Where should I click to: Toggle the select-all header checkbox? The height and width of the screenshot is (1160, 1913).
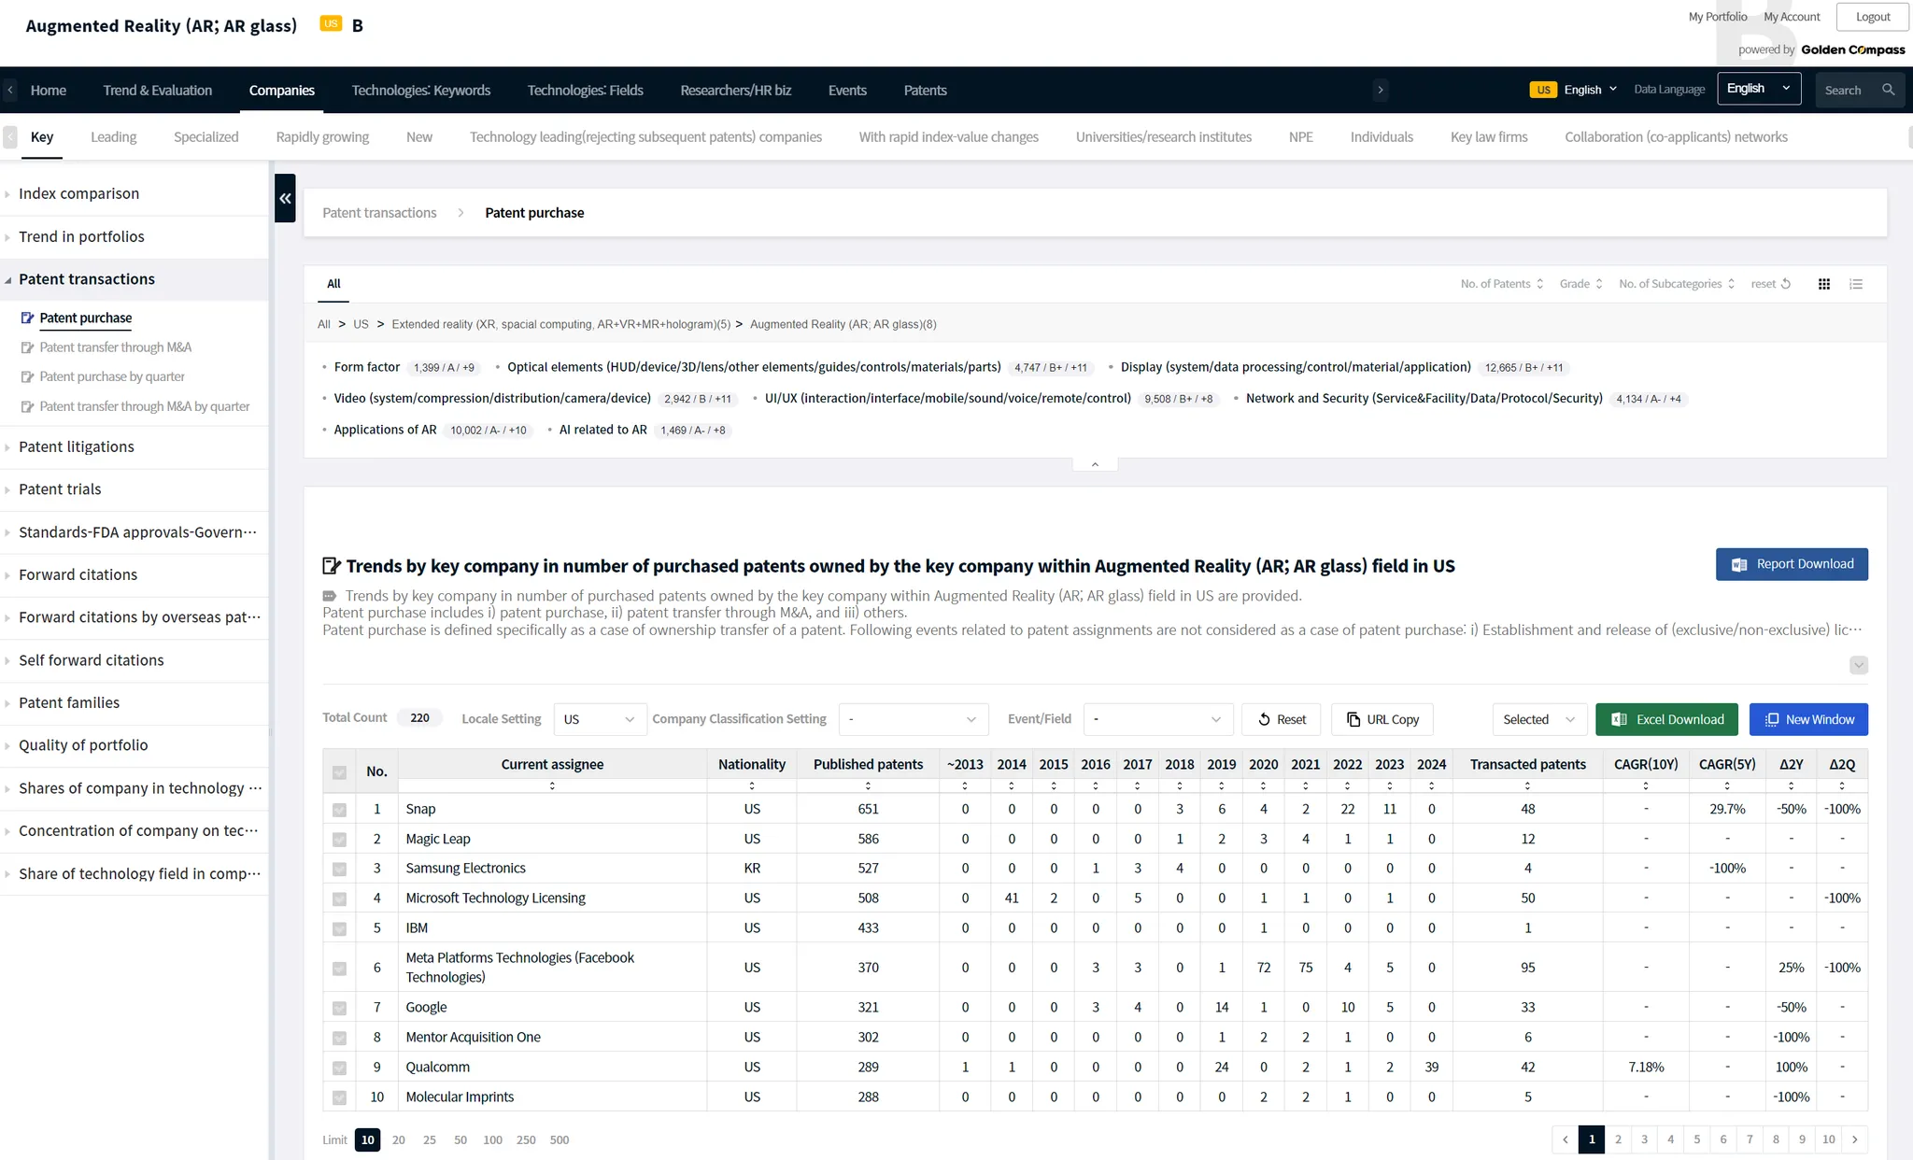click(x=339, y=772)
